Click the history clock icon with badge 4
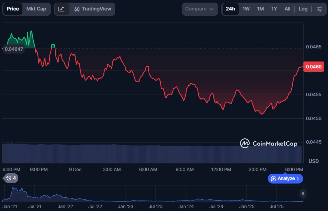 pos(11,178)
